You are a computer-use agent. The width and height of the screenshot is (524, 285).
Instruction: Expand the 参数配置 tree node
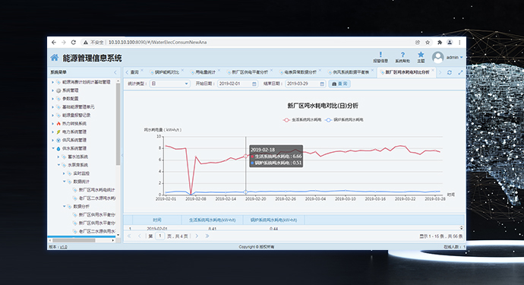click(x=52, y=99)
